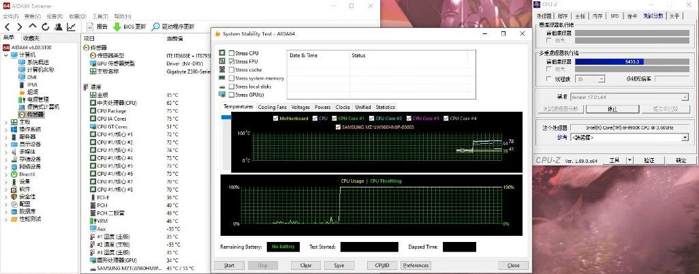Click the up-level arrow in AIDA64 toolbar
The height and width of the screenshot is (274, 699).
[32, 27]
